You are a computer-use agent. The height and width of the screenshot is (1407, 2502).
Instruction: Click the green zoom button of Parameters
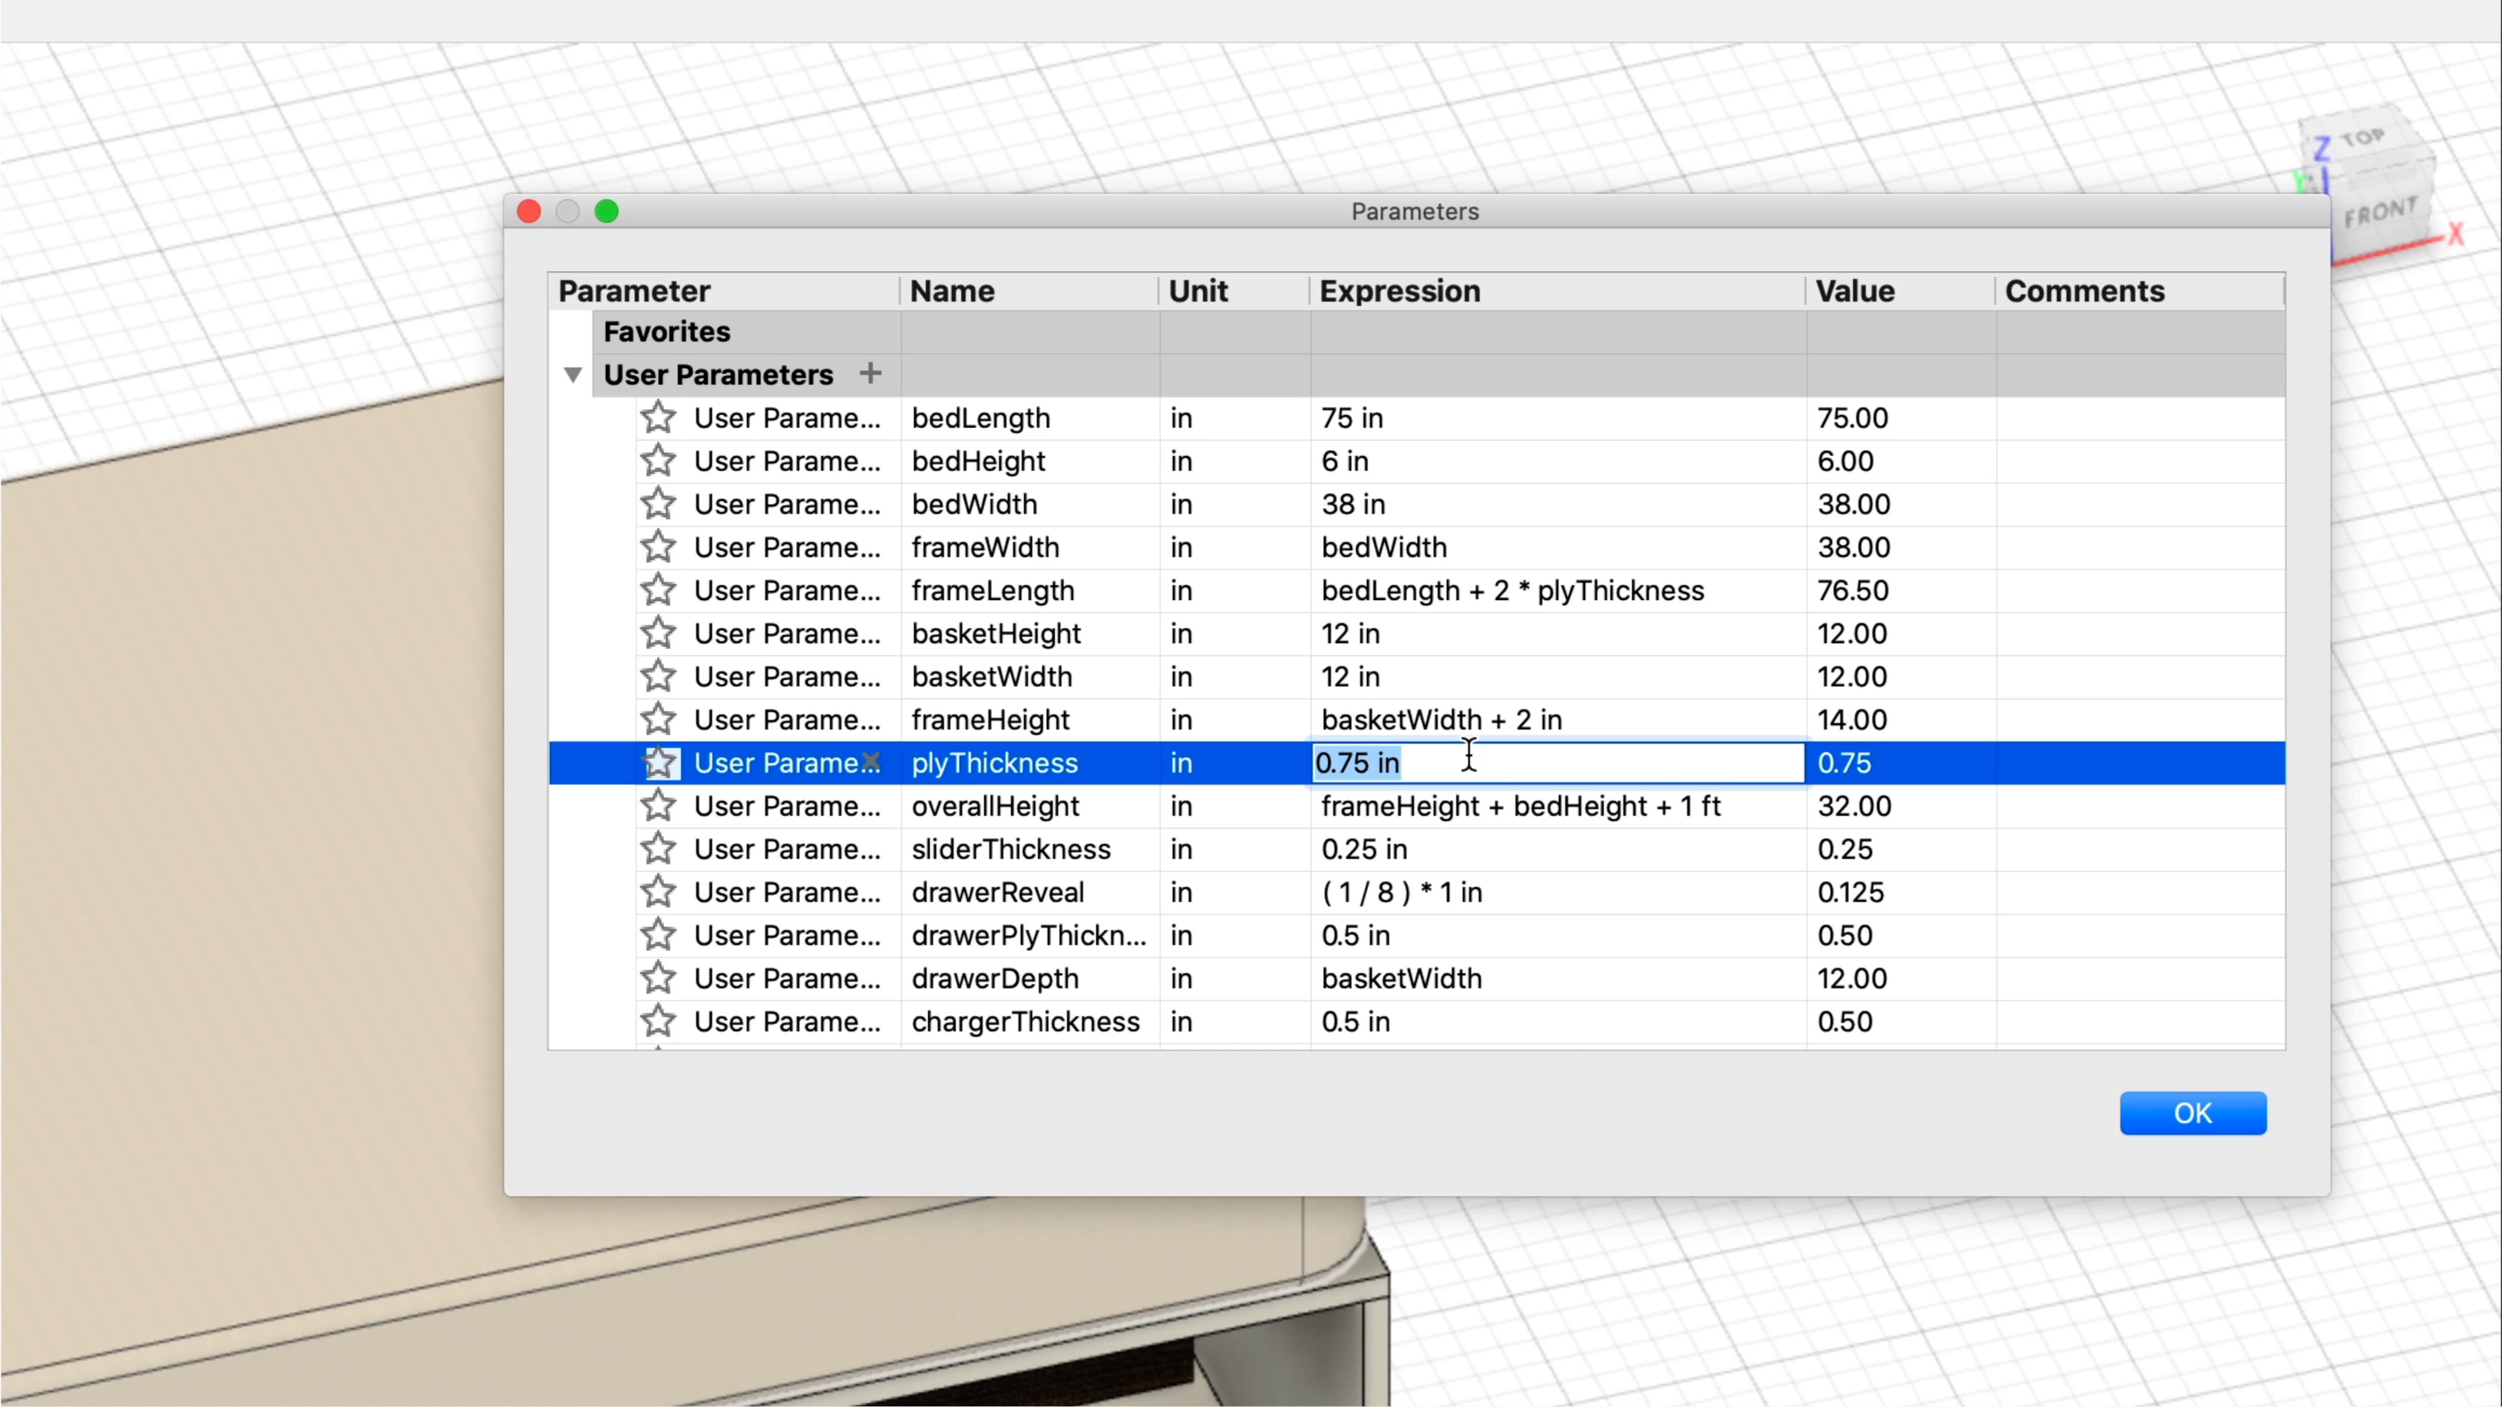click(607, 210)
